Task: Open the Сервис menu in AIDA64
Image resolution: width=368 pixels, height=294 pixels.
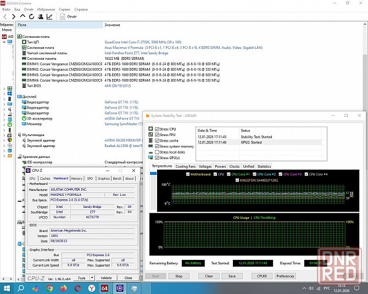Action: 64,9
